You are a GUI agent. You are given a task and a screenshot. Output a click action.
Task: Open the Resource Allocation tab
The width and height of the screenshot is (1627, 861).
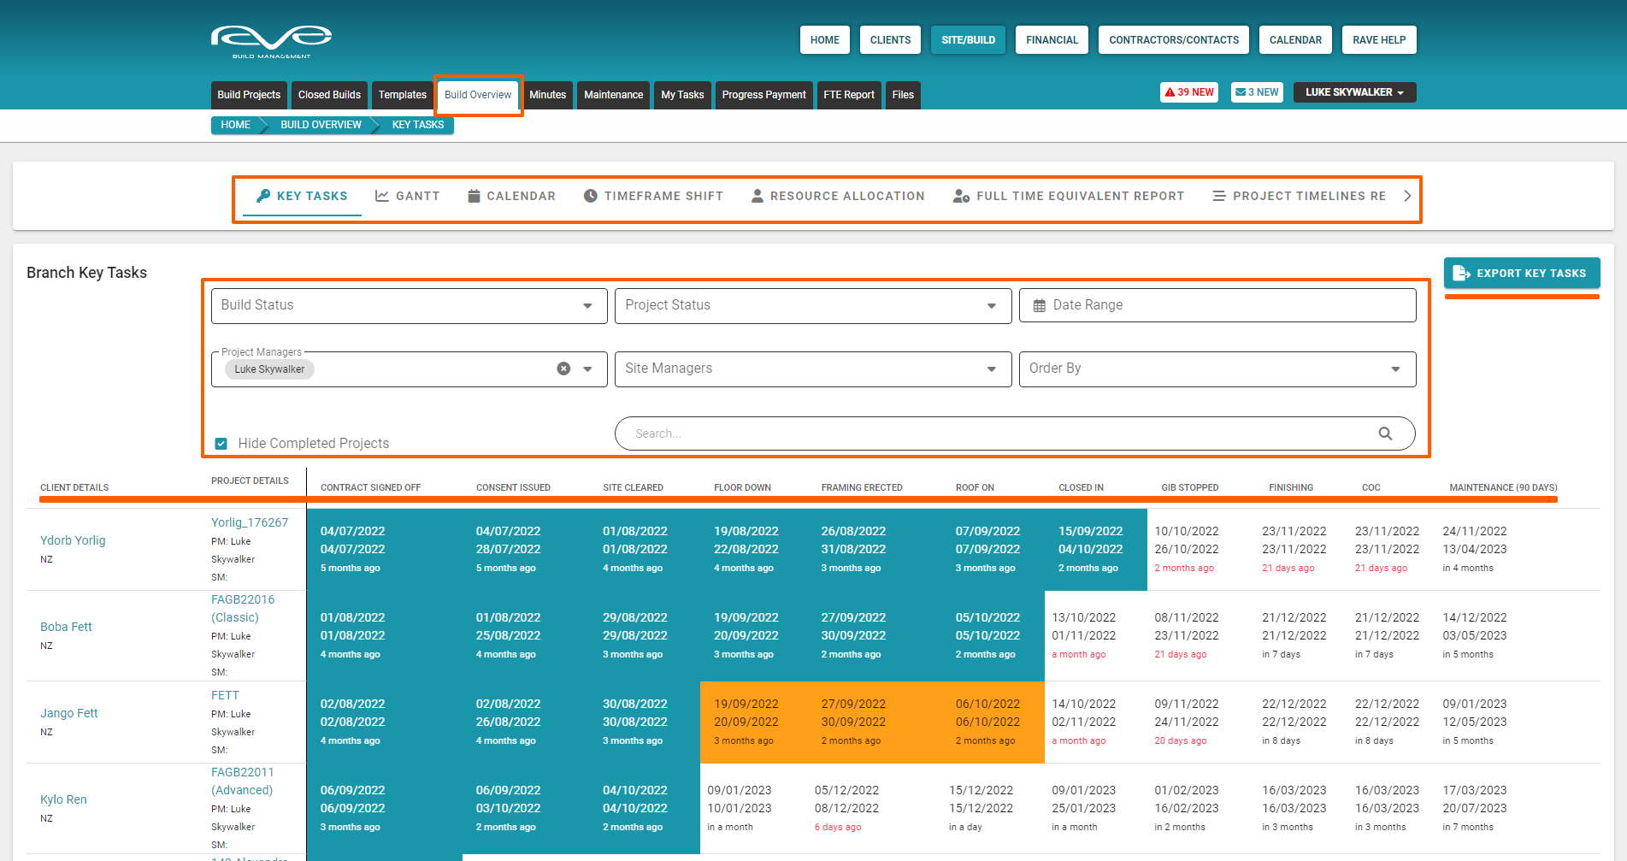(x=838, y=196)
